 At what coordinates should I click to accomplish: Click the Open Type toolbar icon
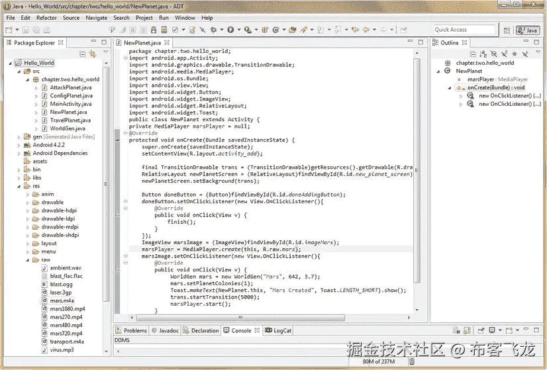(x=292, y=30)
